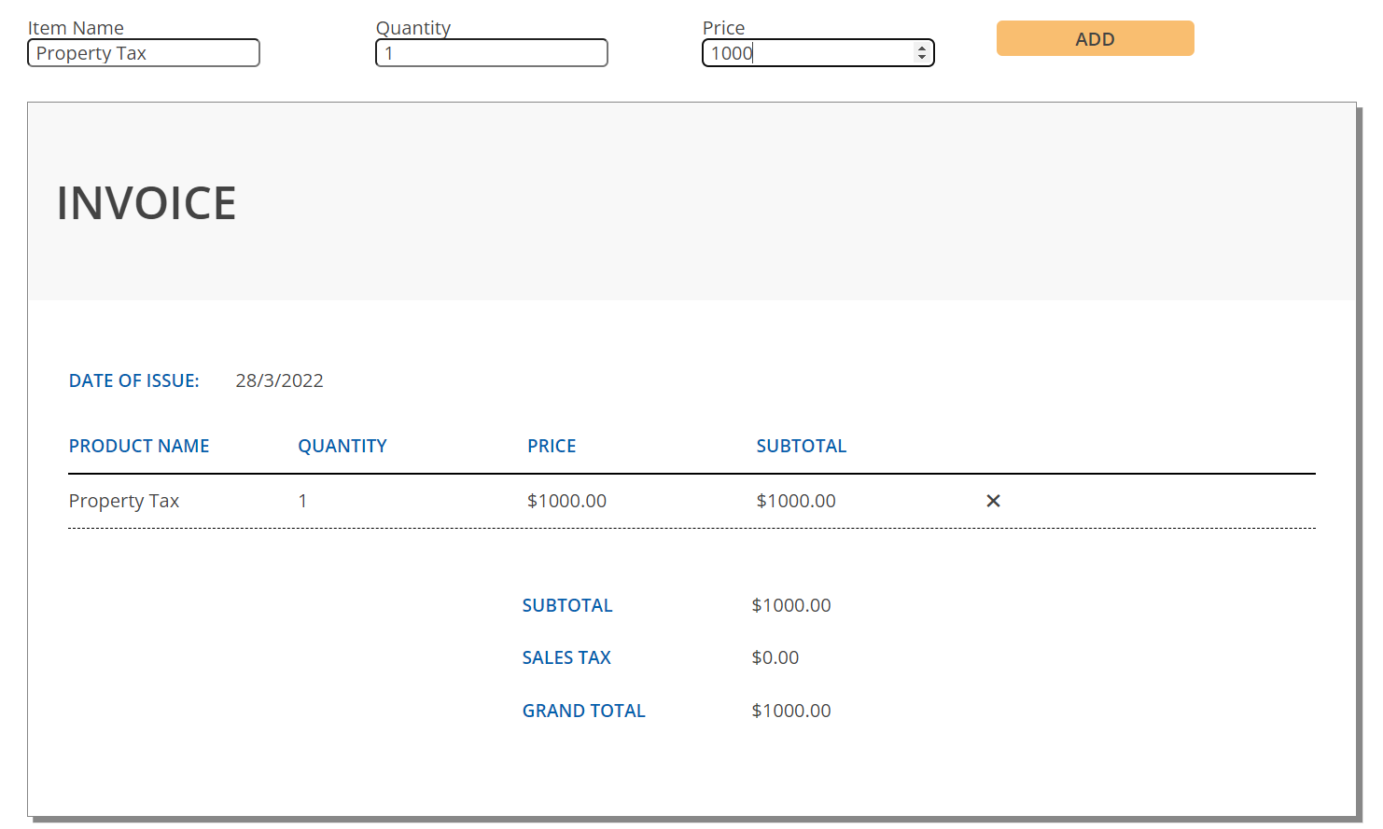Click the INVOICE heading

[146, 203]
